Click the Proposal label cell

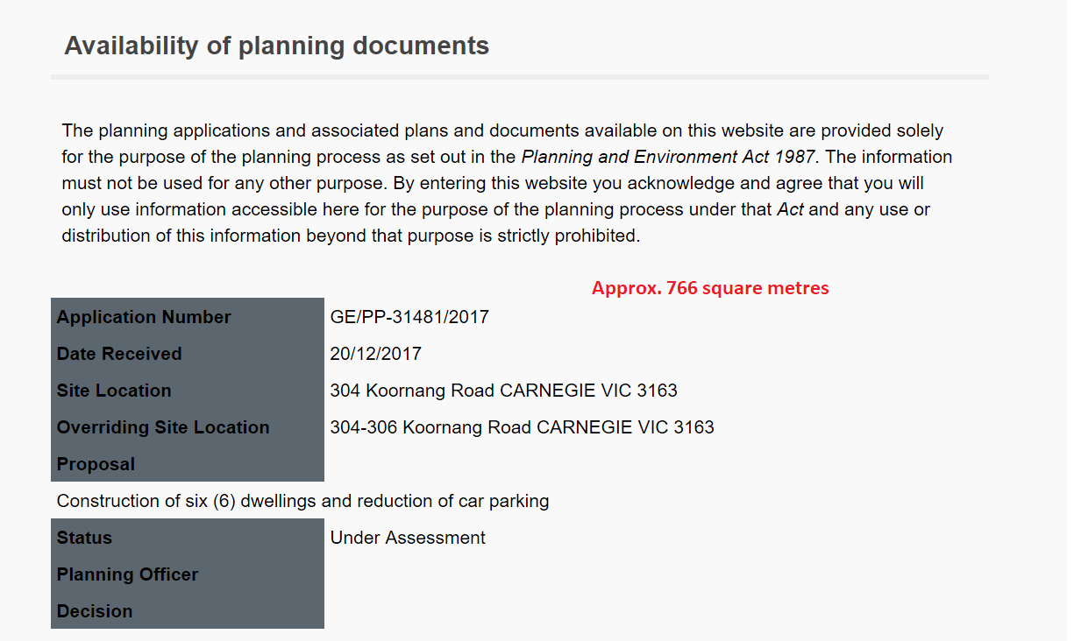[96, 464]
